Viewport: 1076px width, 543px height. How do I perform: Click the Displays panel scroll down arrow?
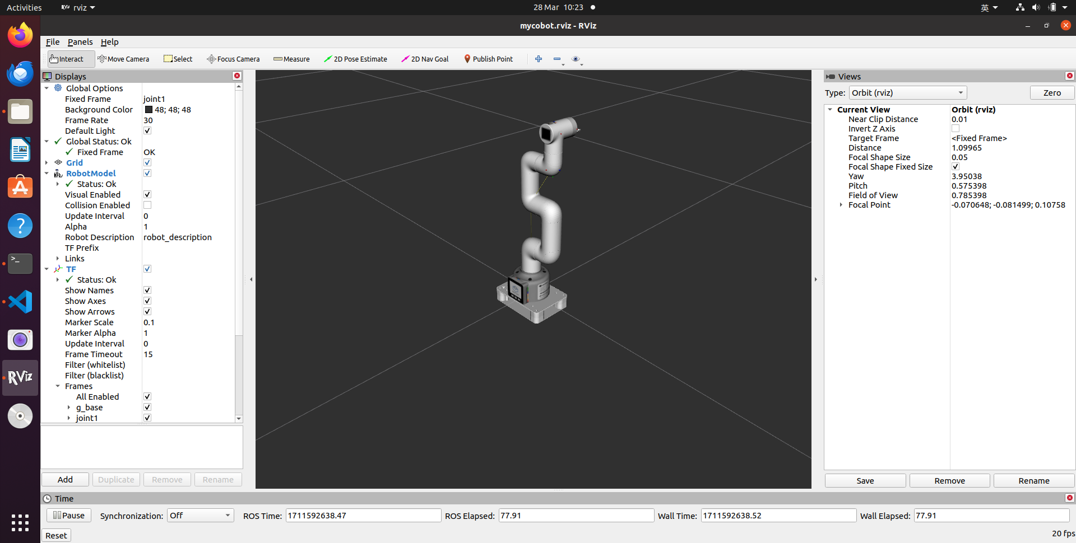[239, 419]
